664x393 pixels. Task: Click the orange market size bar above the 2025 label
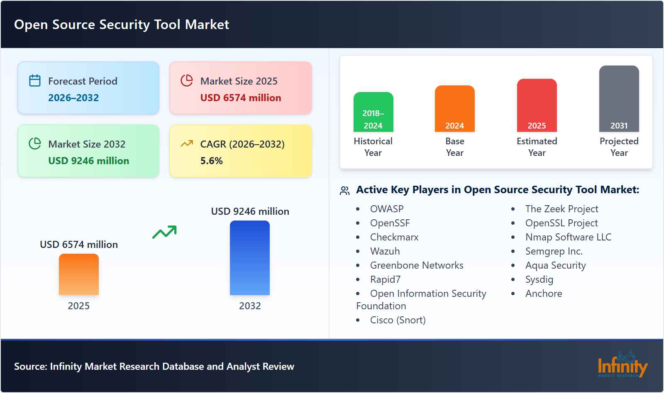tap(79, 274)
